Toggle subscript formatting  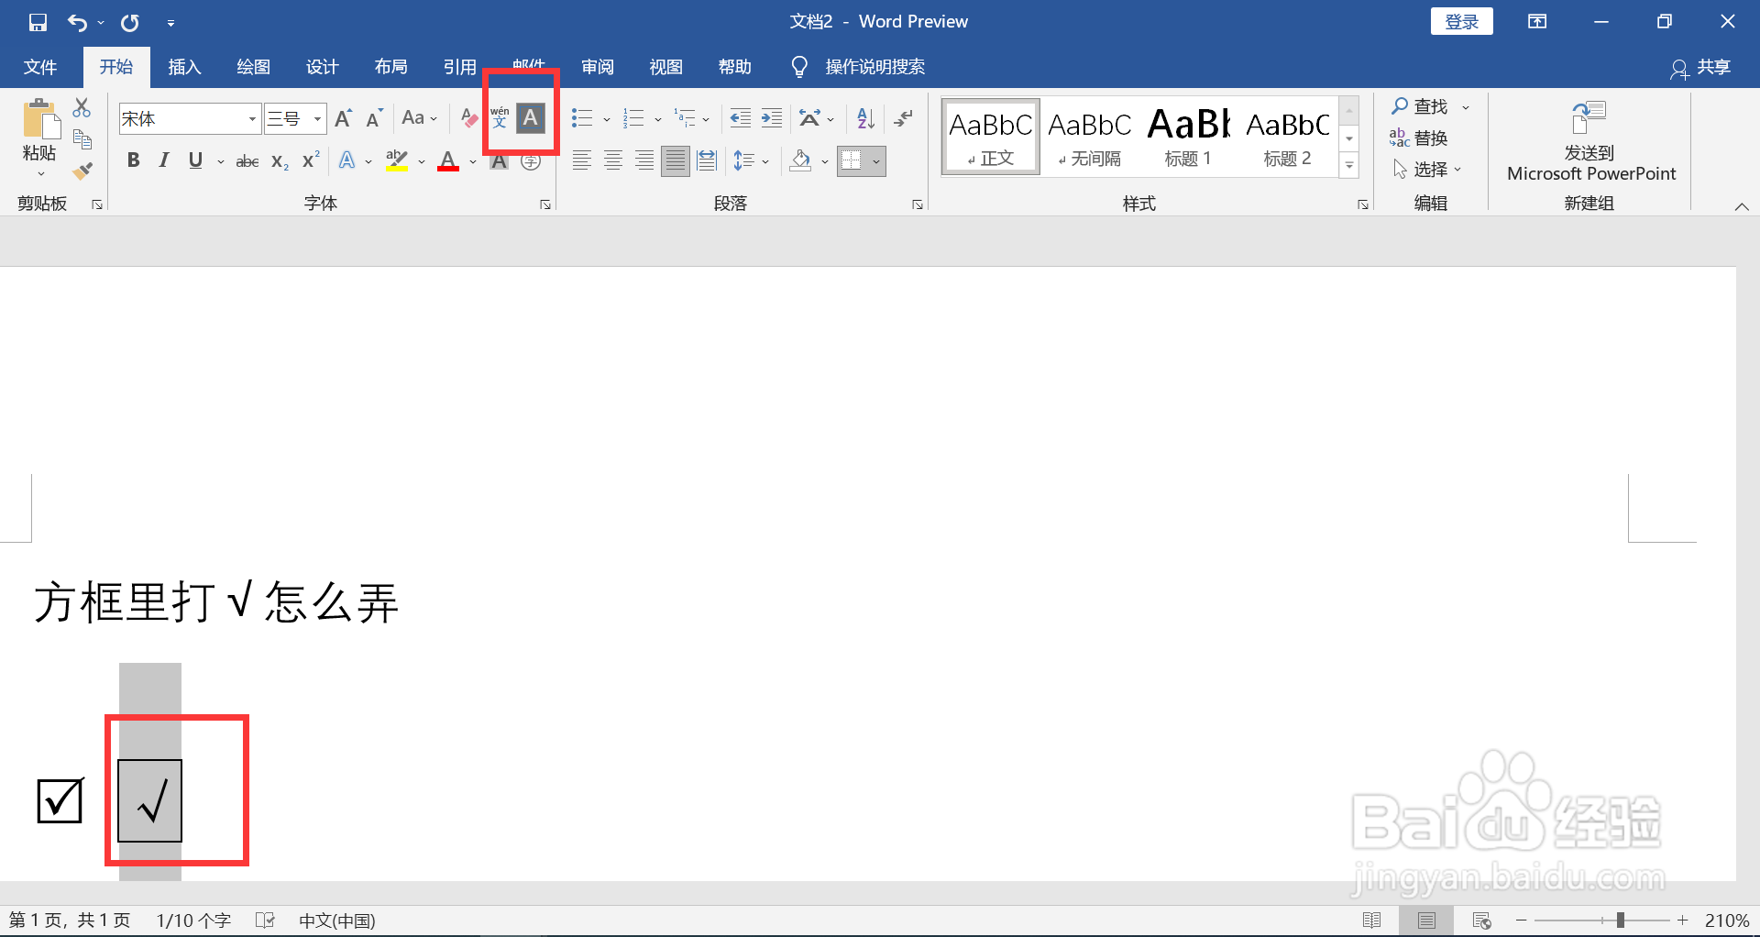[280, 161]
